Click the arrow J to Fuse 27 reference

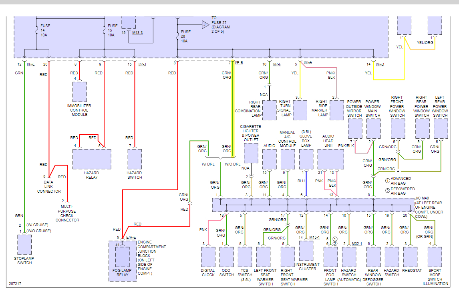tap(205, 25)
